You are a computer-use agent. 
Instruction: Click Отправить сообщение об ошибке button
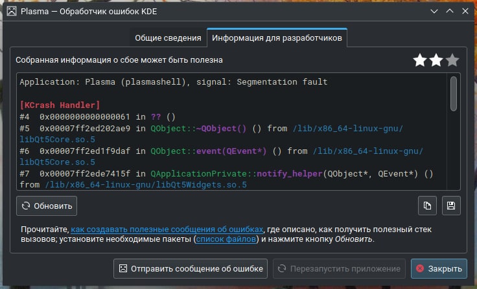point(191,269)
